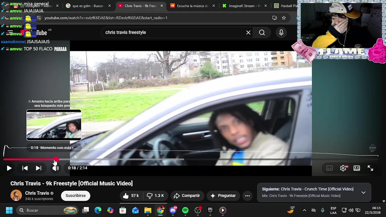Viewport: 386px width, 217px height.
Task: Go to the previous video in playlist
Action: click(x=25, y=168)
